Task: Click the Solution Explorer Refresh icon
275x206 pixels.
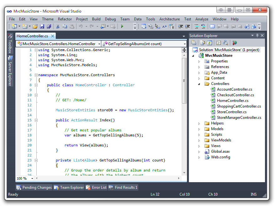Action: (210, 43)
